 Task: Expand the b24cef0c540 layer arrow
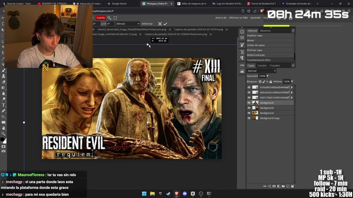pyautogui.click(x=292, y=87)
